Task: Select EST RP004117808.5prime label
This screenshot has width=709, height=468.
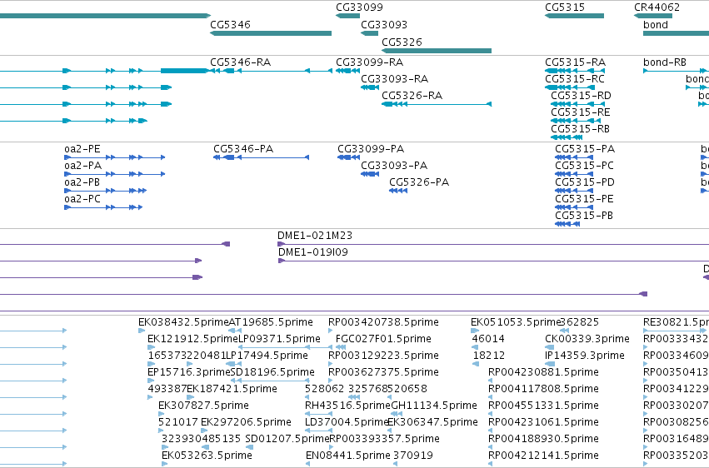Action: pos(543,389)
